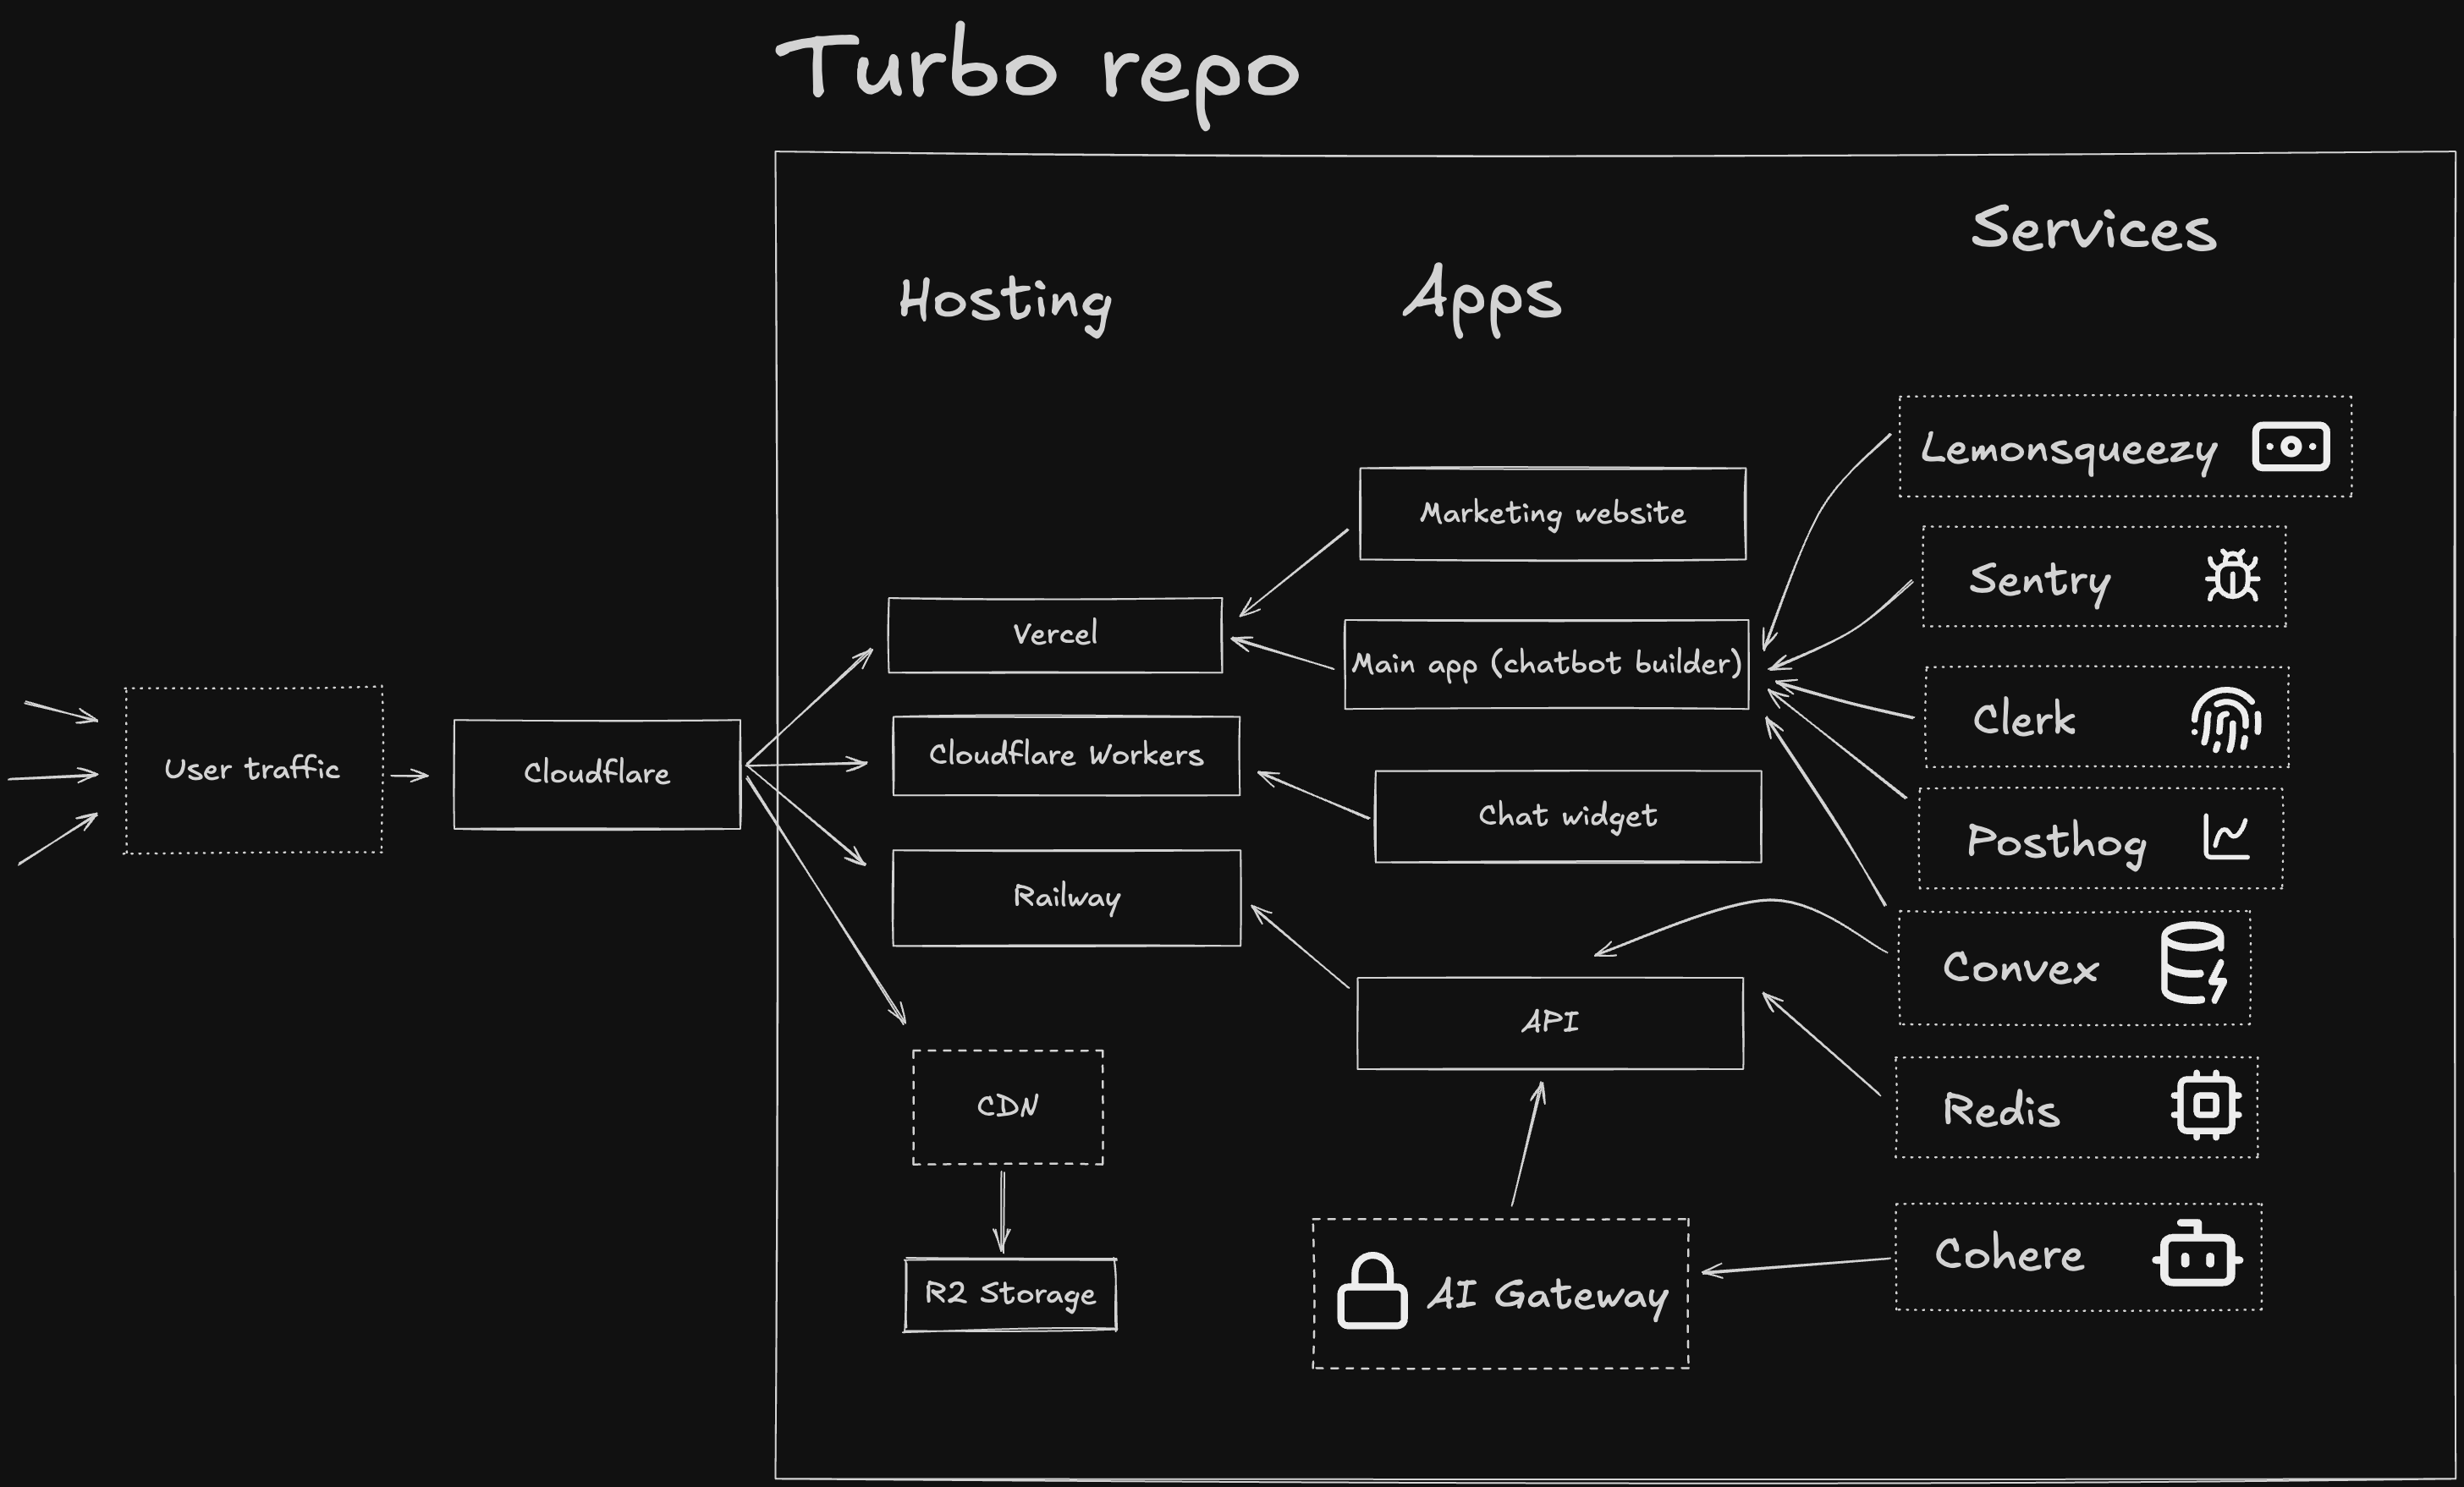The height and width of the screenshot is (1487, 2464).
Task: Select the arrow from CDN to R2 Storage
Action: click(1002, 1210)
